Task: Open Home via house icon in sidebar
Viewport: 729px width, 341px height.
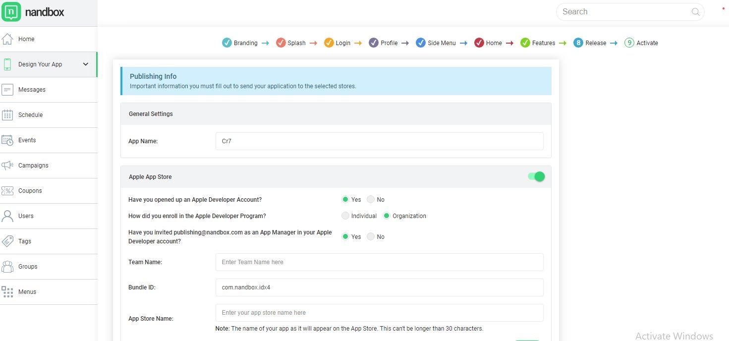Action: point(7,39)
